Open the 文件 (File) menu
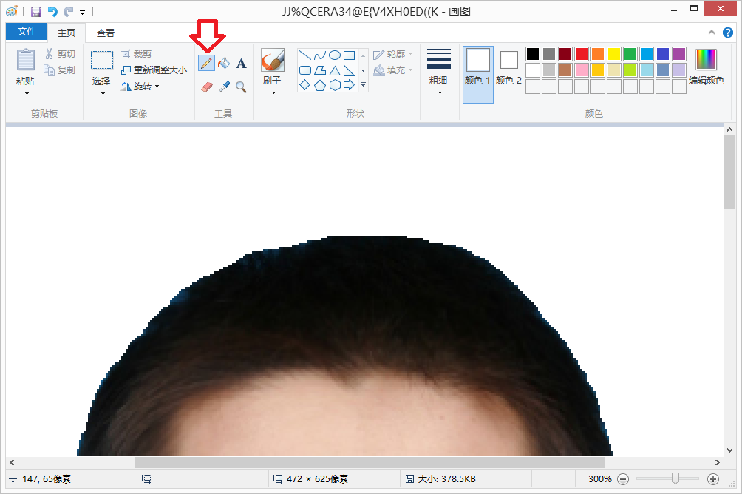The height and width of the screenshot is (494, 742). pyautogui.click(x=27, y=32)
